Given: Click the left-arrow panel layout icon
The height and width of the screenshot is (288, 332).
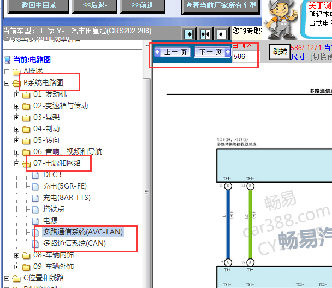Looking at the screenshot, I should [x=221, y=34].
